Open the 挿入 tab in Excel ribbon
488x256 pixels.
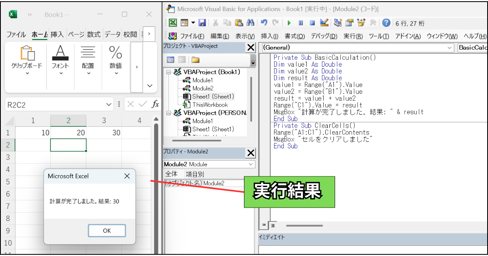click(57, 35)
